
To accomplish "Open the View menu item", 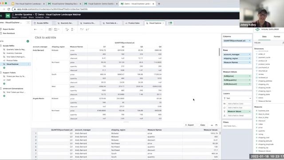I will 47,17.
